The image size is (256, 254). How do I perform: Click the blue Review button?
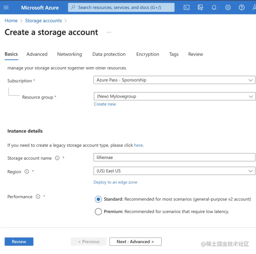point(19,242)
